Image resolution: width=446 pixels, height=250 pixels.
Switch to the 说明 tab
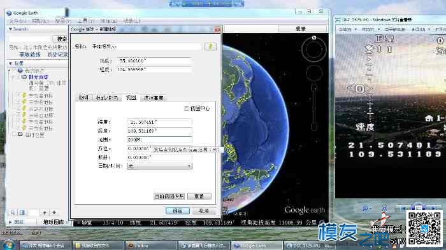pyautogui.click(x=83, y=98)
